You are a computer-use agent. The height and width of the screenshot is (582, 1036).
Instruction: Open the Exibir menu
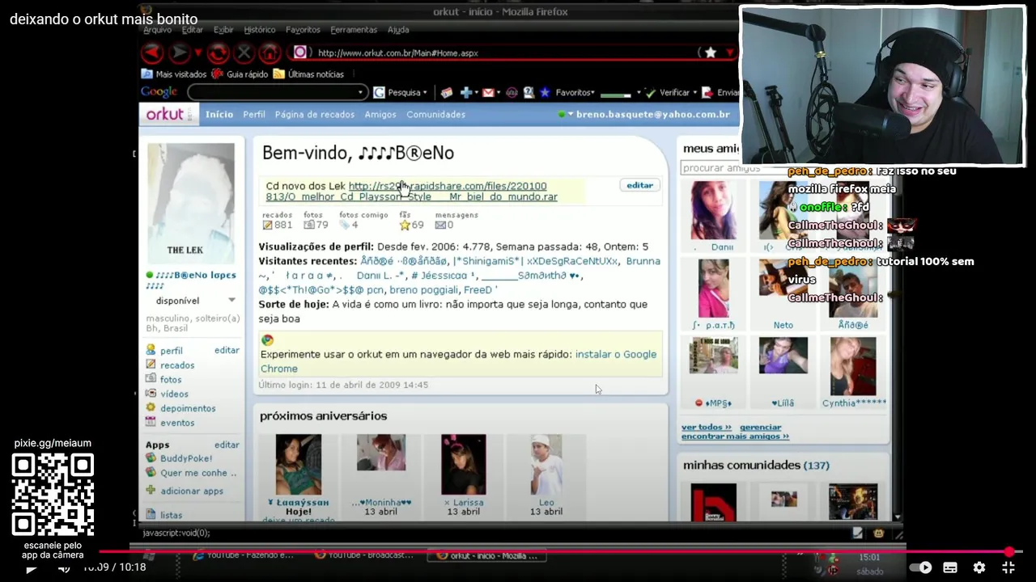pyautogui.click(x=223, y=29)
